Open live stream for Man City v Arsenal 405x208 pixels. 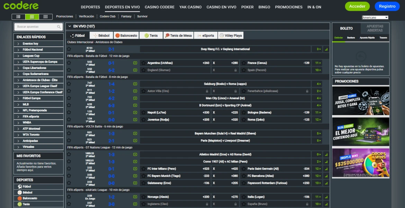point(135,98)
